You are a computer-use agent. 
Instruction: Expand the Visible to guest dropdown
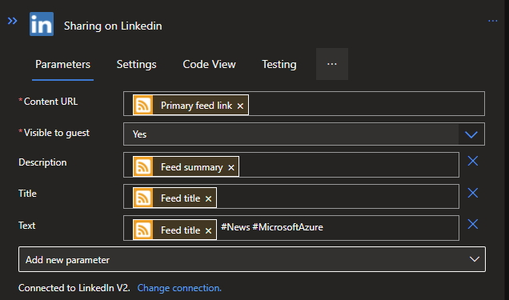point(471,134)
